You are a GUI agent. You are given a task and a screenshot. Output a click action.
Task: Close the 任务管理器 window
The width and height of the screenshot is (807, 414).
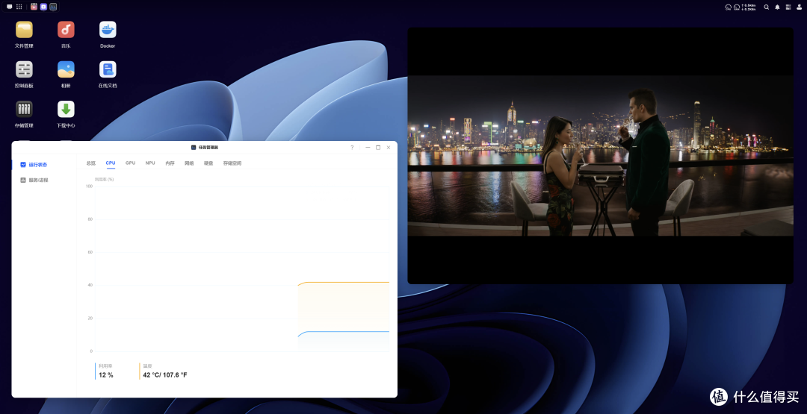tap(389, 148)
